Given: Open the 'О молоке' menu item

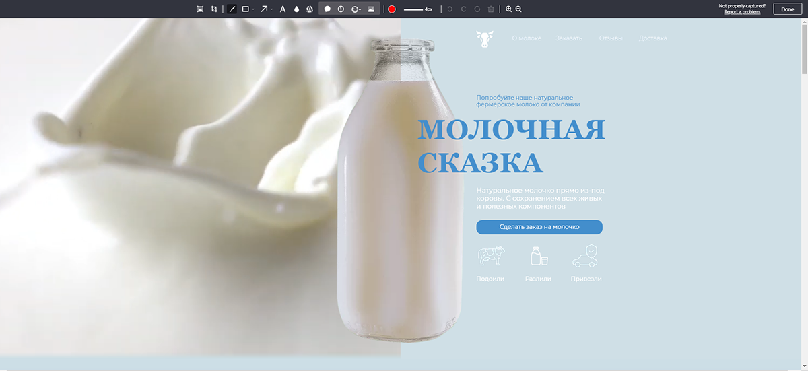Looking at the screenshot, I should click(527, 38).
